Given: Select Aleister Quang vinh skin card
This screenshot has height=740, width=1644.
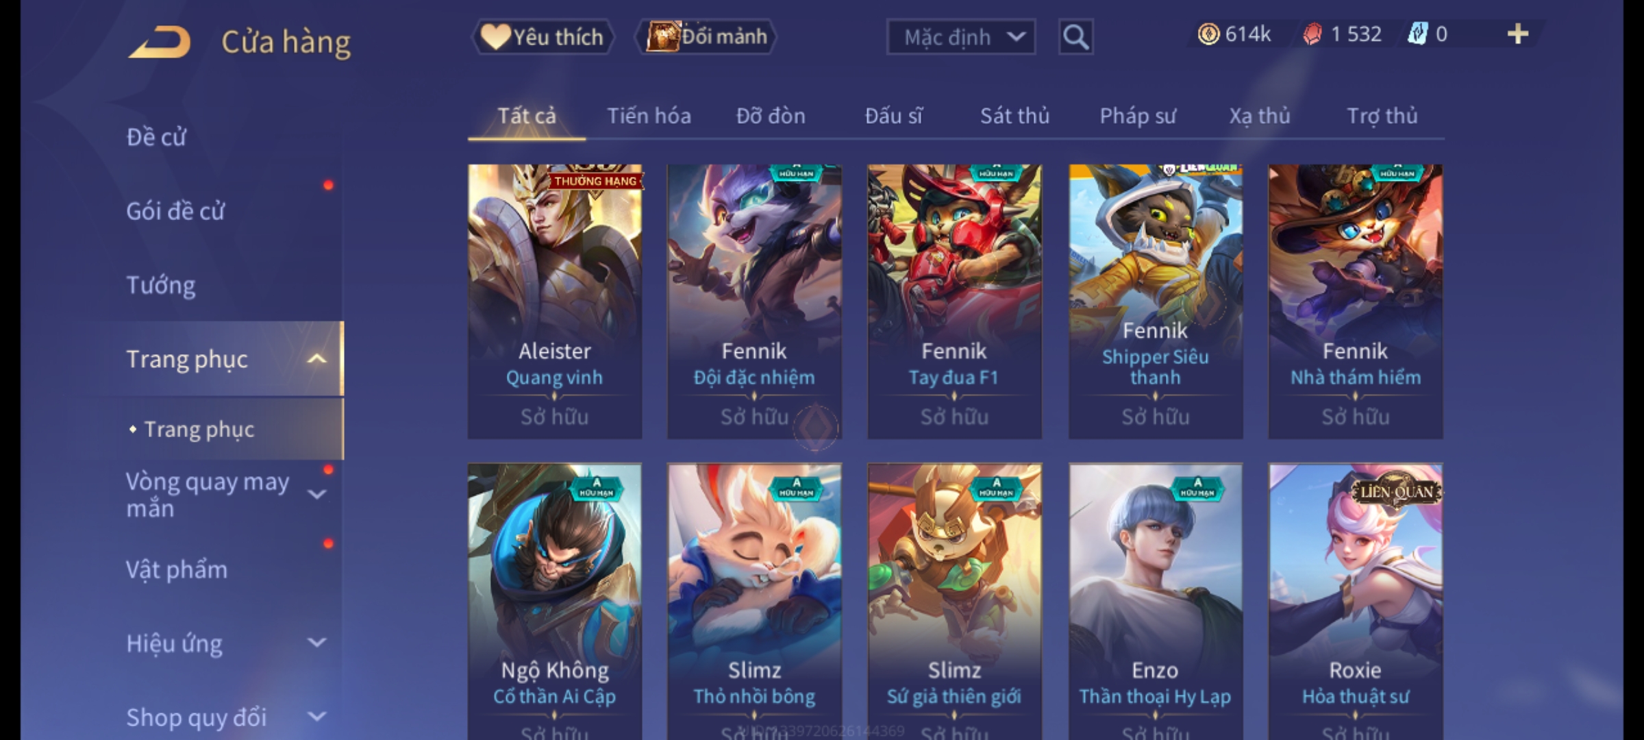Looking at the screenshot, I should tap(555, 301).
